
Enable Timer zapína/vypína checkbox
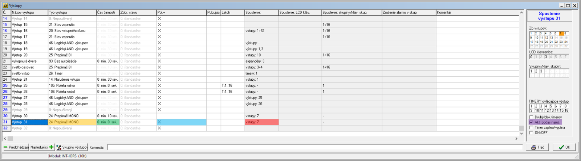pyautogui.click(x=531, y=128)
